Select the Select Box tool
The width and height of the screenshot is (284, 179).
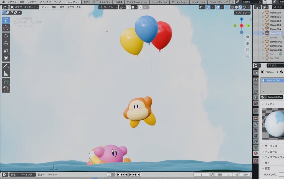tap(6, 21)
